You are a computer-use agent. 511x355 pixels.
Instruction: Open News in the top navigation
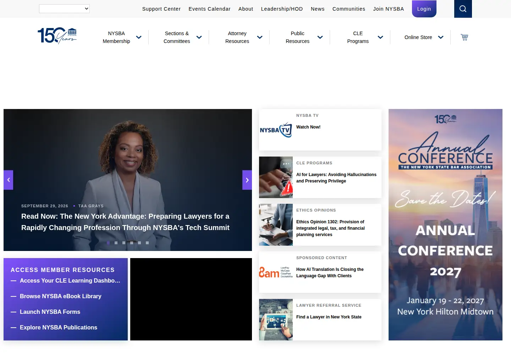coord(318,9)
